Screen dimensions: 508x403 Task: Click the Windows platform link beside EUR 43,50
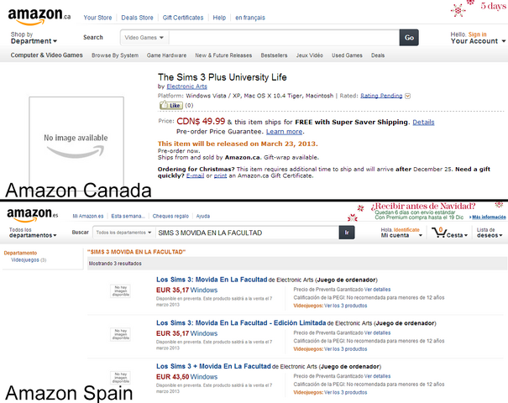pos(204,377)
